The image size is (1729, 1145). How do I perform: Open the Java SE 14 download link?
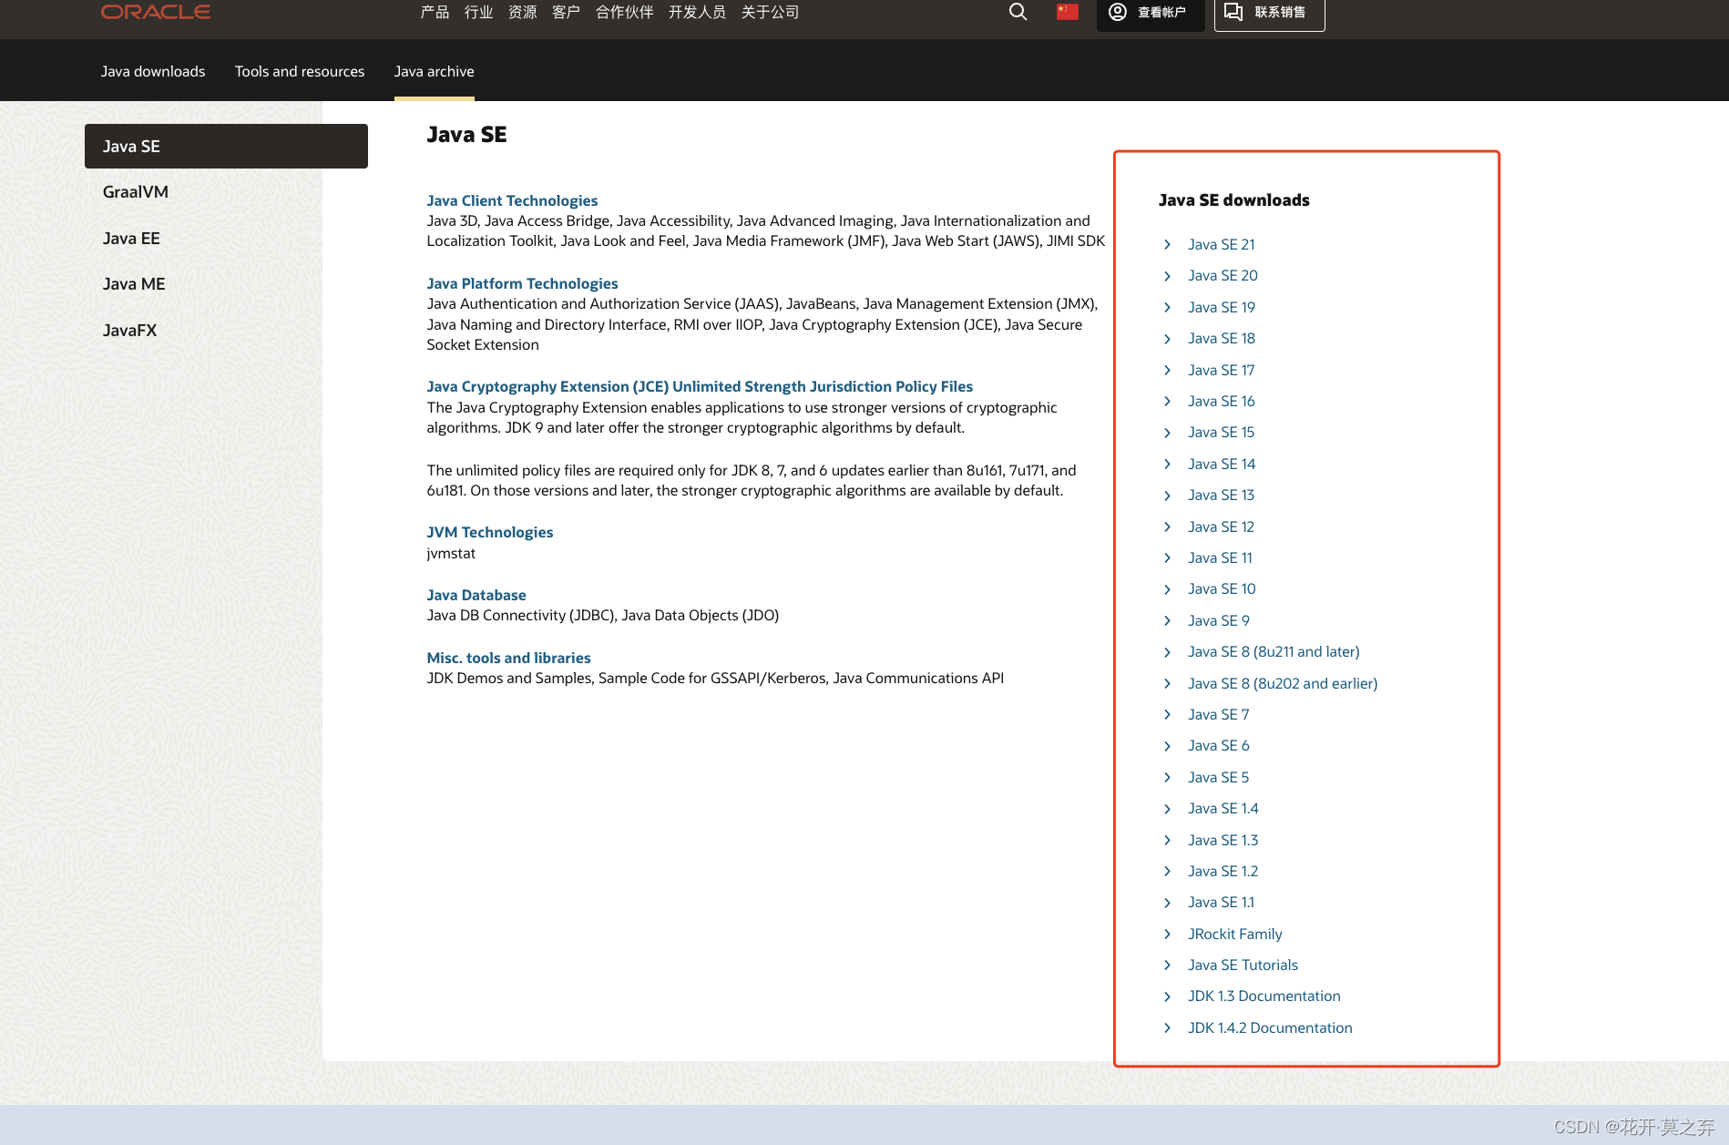click(x=1222, y=464)
